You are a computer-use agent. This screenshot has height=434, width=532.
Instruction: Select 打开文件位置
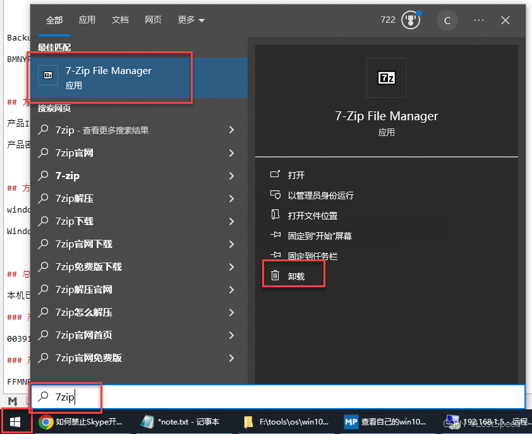click(x=313, y=216)
